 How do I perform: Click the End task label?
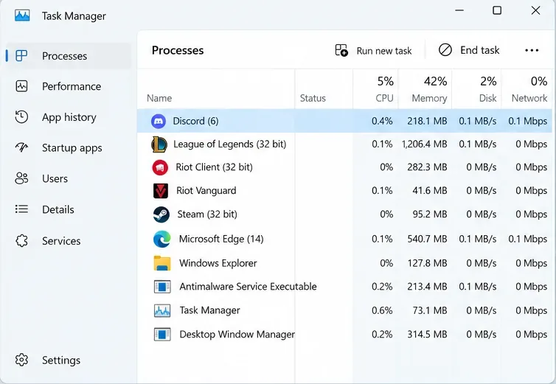(480, 50)
